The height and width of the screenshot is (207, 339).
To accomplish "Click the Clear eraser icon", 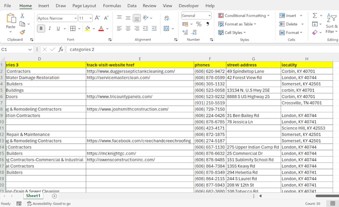I will (315, 32).
